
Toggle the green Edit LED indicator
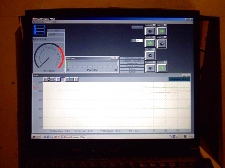coord(162,31)
